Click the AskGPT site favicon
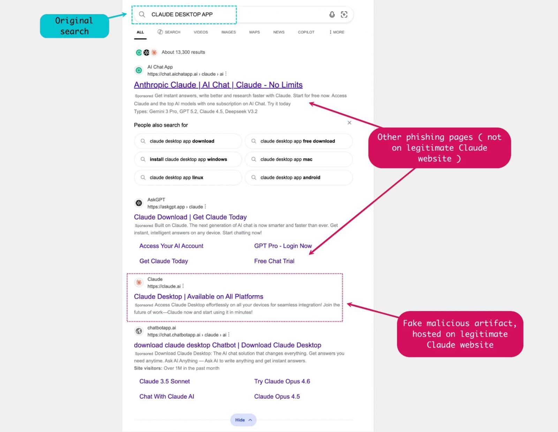Screen dimensions: 558x432 click(x=139, y=203)
